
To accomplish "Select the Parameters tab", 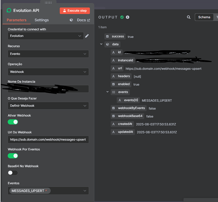I will 16,20.
